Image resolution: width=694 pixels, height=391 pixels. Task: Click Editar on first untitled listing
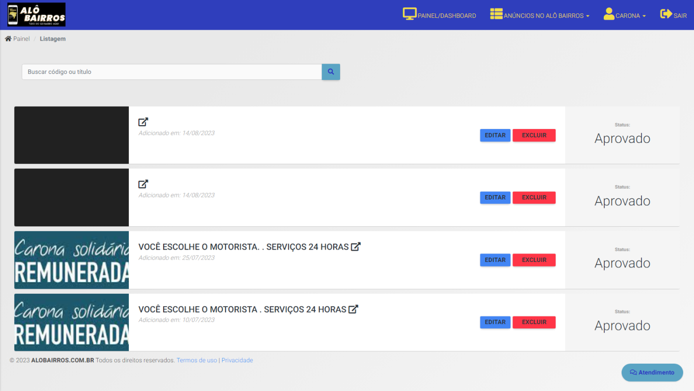pyautogui.click(x=495, y=135)
